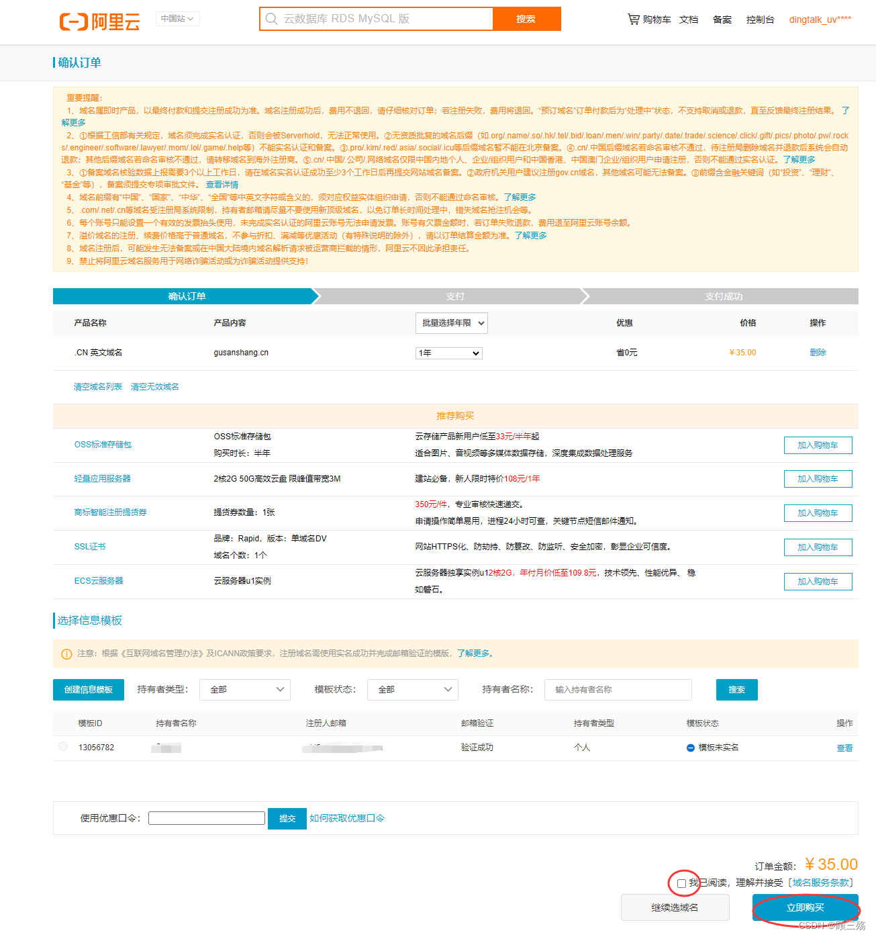Screen dimensions: 876x937
Task: Click the ¥35.00 price in the domain row
Action: (x=742, y=353)
